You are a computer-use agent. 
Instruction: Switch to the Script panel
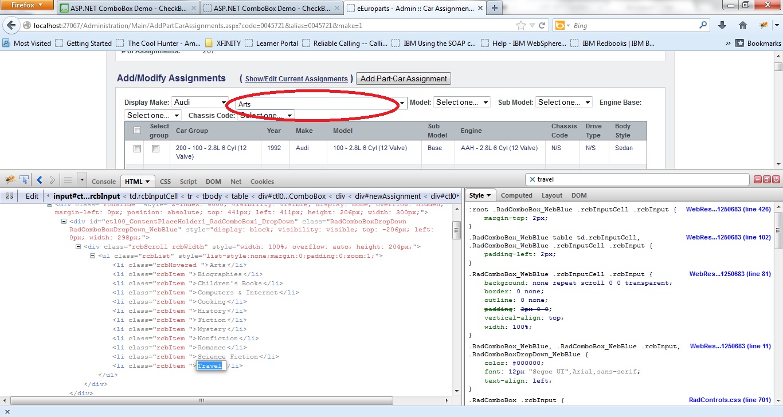pyautogui.click(x=188, y=182)
